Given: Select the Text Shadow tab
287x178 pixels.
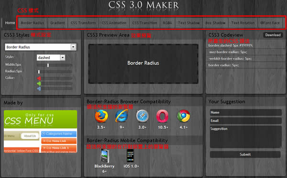Looking at the screenshot, I should tap(189, 23).
